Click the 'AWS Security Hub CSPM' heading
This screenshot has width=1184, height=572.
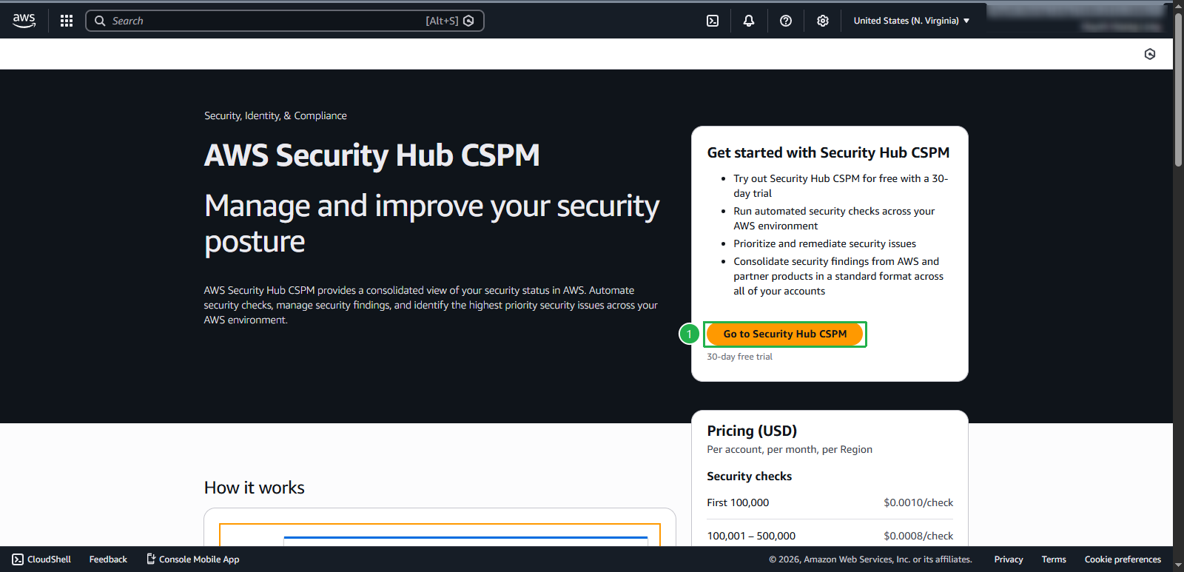point(371,155)
